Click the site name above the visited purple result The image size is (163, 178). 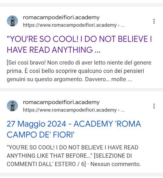61,18
